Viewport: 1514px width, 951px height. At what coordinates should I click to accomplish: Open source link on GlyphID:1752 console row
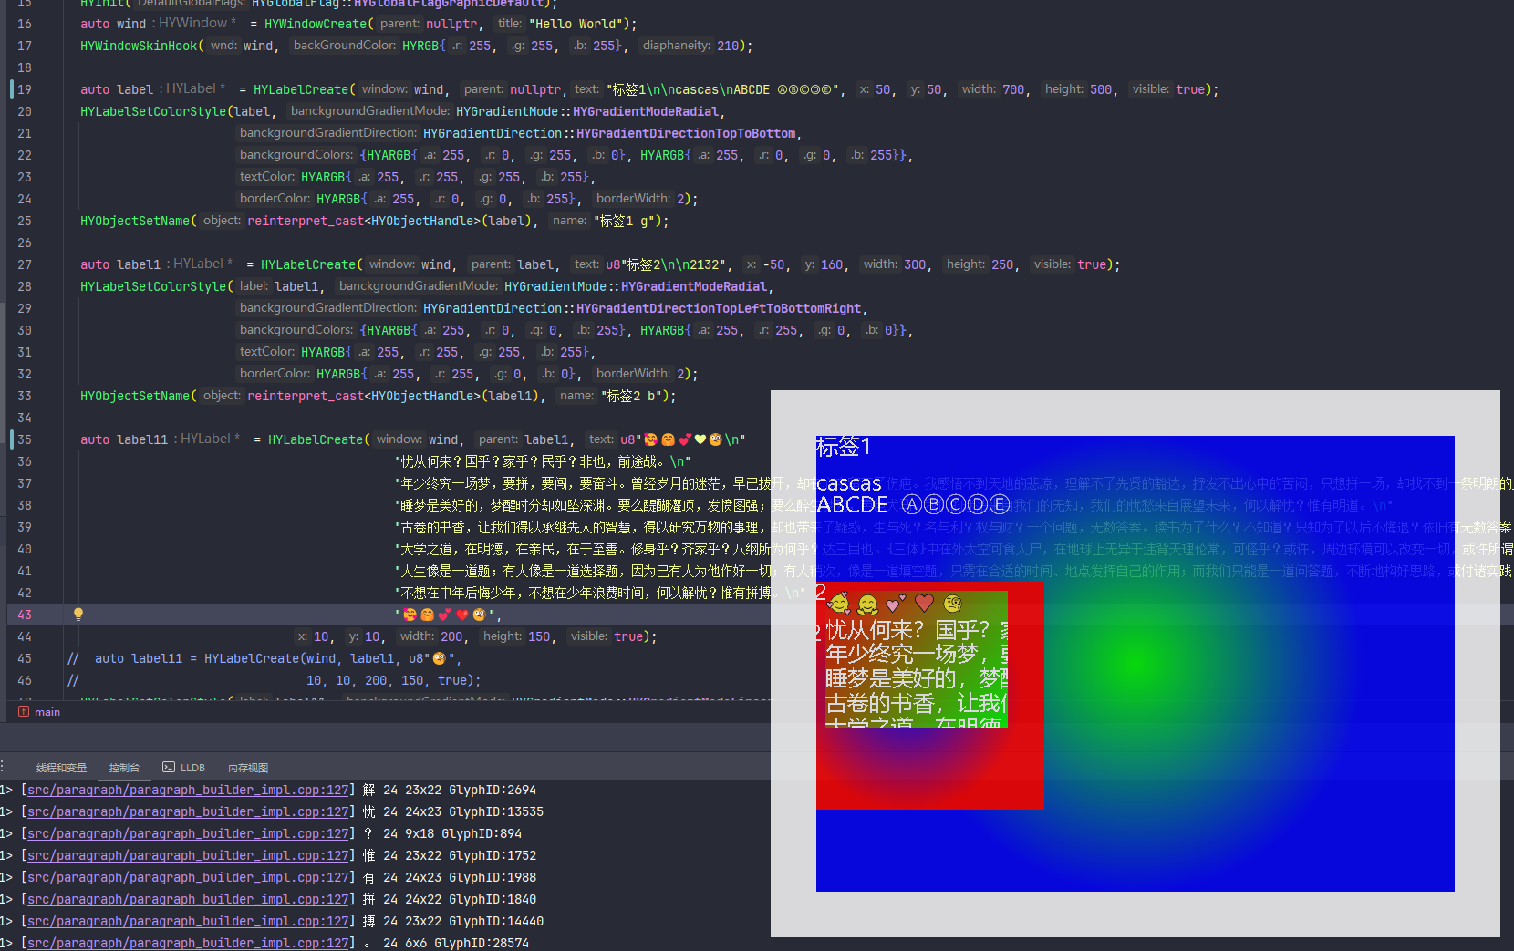point(188,856)
